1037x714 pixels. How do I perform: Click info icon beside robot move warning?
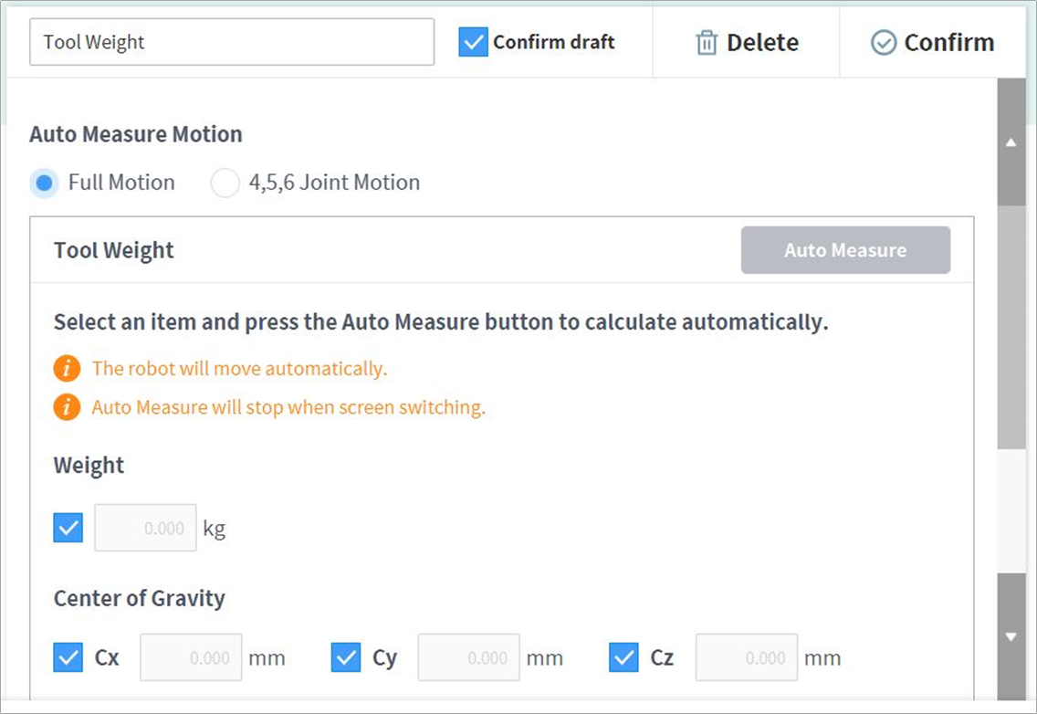pyautogui.click(x=67, y=369)
